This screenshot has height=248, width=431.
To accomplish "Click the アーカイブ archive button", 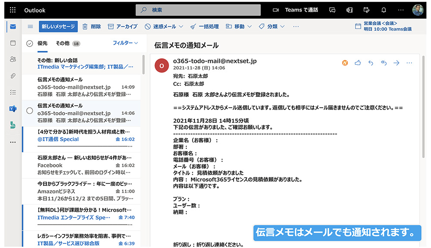I will click(122, 27).
